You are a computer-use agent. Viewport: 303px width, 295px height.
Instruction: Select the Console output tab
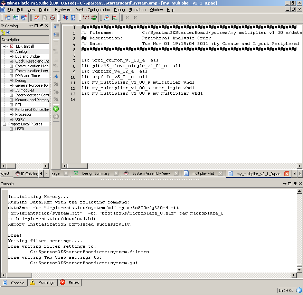14,283
